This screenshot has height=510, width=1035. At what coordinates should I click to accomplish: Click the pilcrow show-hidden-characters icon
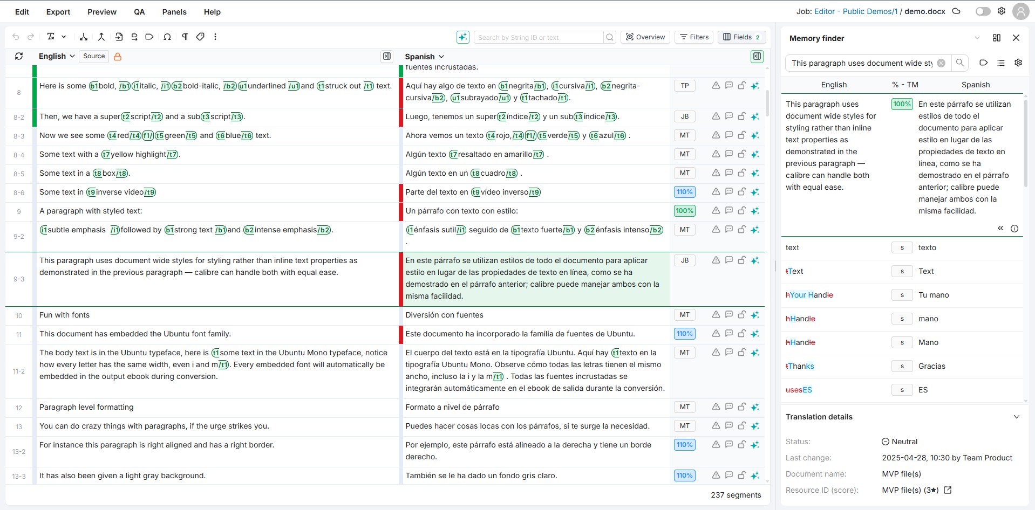pos(185,37)
